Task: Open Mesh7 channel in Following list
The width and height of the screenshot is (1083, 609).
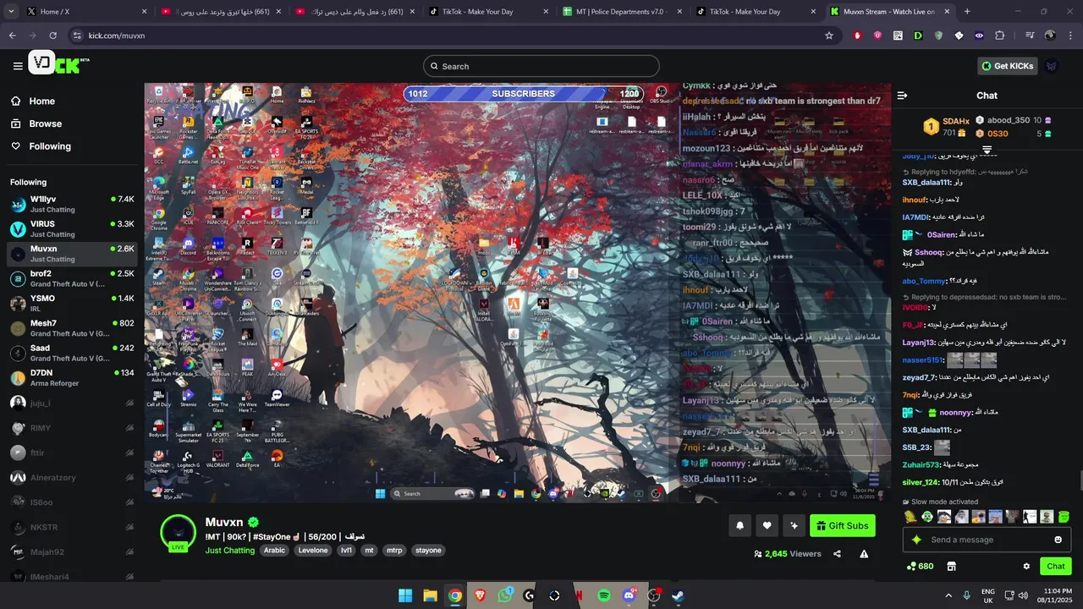Action: 72,328
